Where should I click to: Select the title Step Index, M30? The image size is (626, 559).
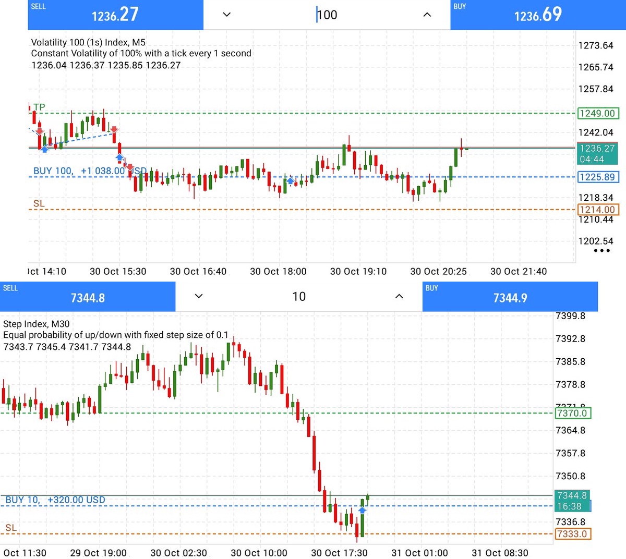(36, 324)
